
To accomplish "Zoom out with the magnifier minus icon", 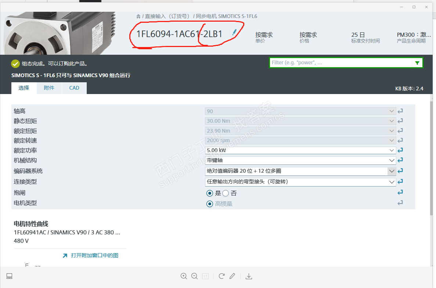I will click(195, 276).
